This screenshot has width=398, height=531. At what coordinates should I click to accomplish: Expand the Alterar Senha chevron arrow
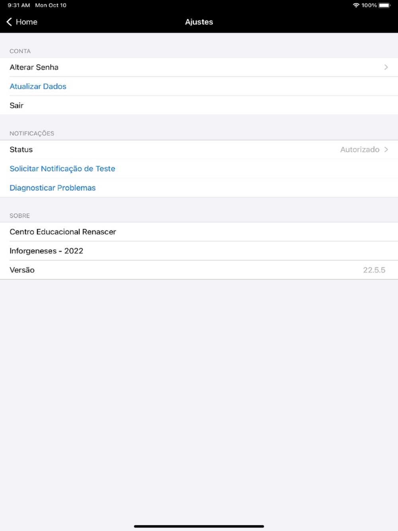(x=386, y=67)
